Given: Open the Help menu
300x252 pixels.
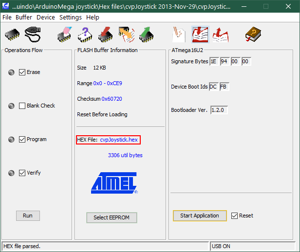Looking at the screenshot, I should [93, 18].
